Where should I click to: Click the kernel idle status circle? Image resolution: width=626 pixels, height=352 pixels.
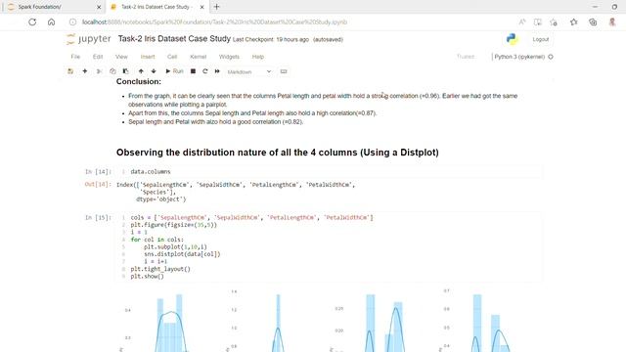tap(551, 57)
